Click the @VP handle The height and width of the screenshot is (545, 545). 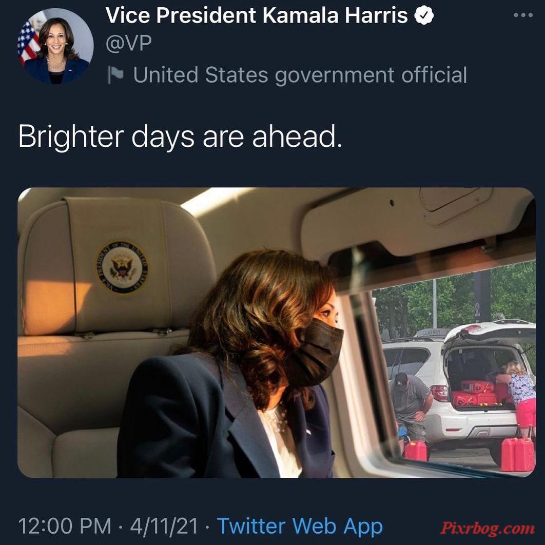click(x=129, y=43)
